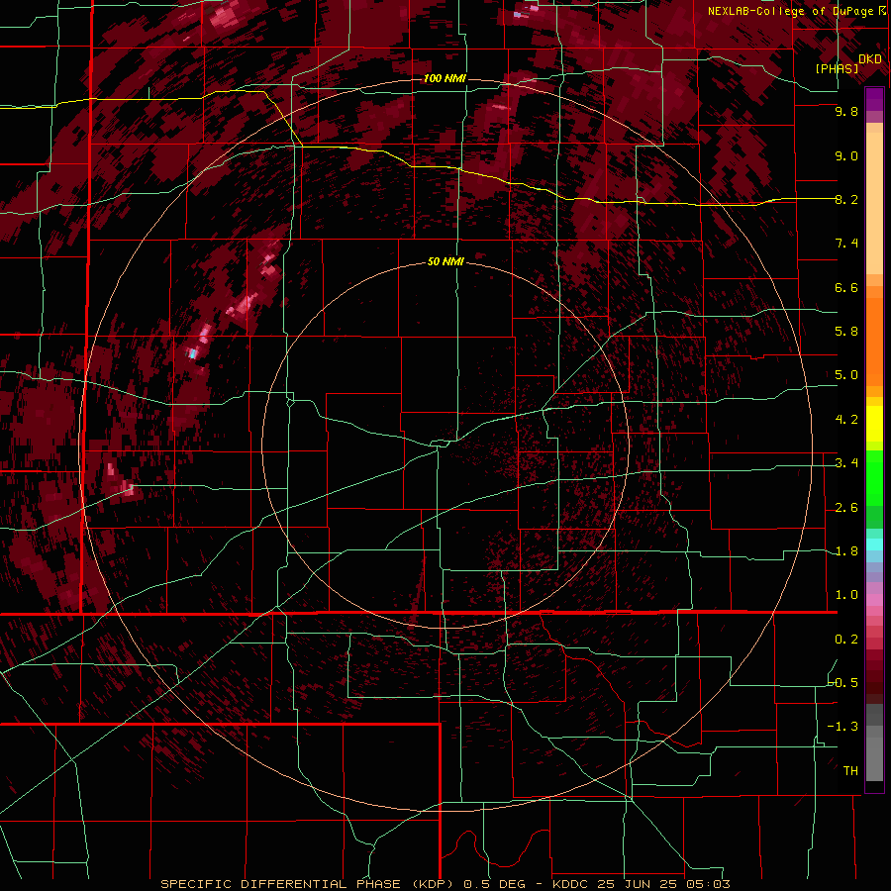
Task: Click the 5.0 legend value
Action: pyautogui.click(x=846, y=375)
